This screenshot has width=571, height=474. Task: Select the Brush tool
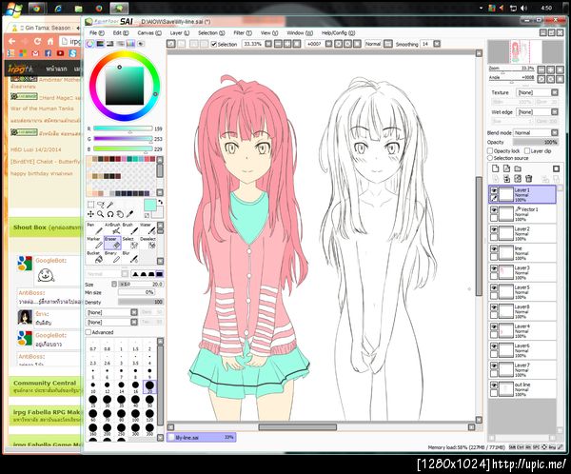tap(130, 228)
